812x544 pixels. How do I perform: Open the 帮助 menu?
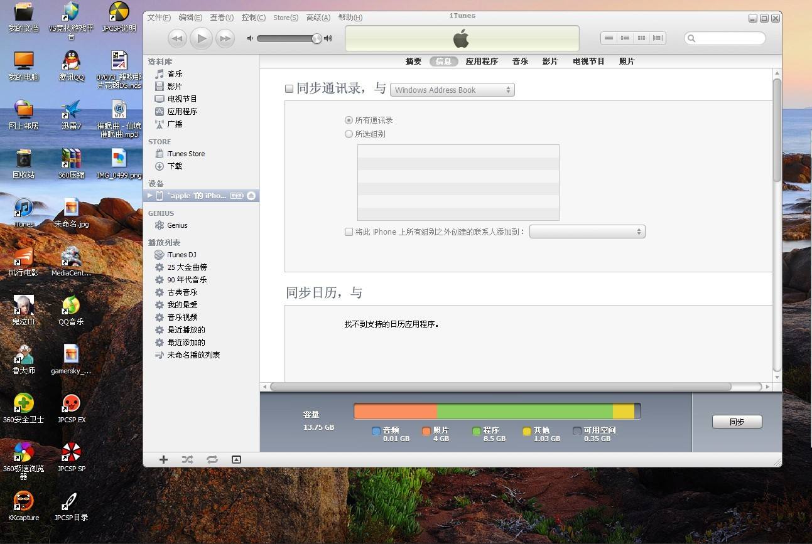coord(350,18)
